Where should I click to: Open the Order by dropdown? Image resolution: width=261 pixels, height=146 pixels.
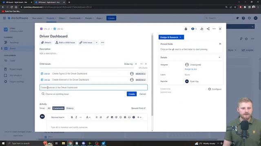(x=130, y=64)
